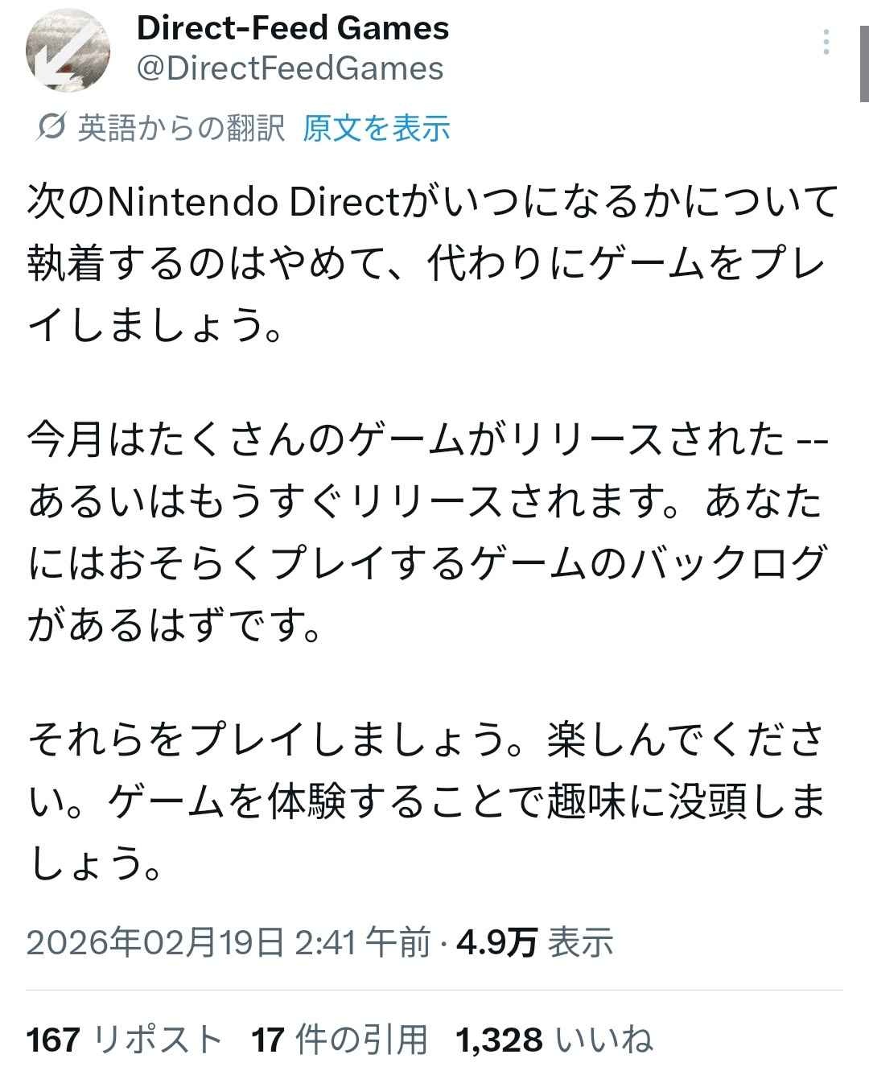Open the 17 件の引用 quotes list
This screenshot has height=1075, width=869.
coord(339,1040)
